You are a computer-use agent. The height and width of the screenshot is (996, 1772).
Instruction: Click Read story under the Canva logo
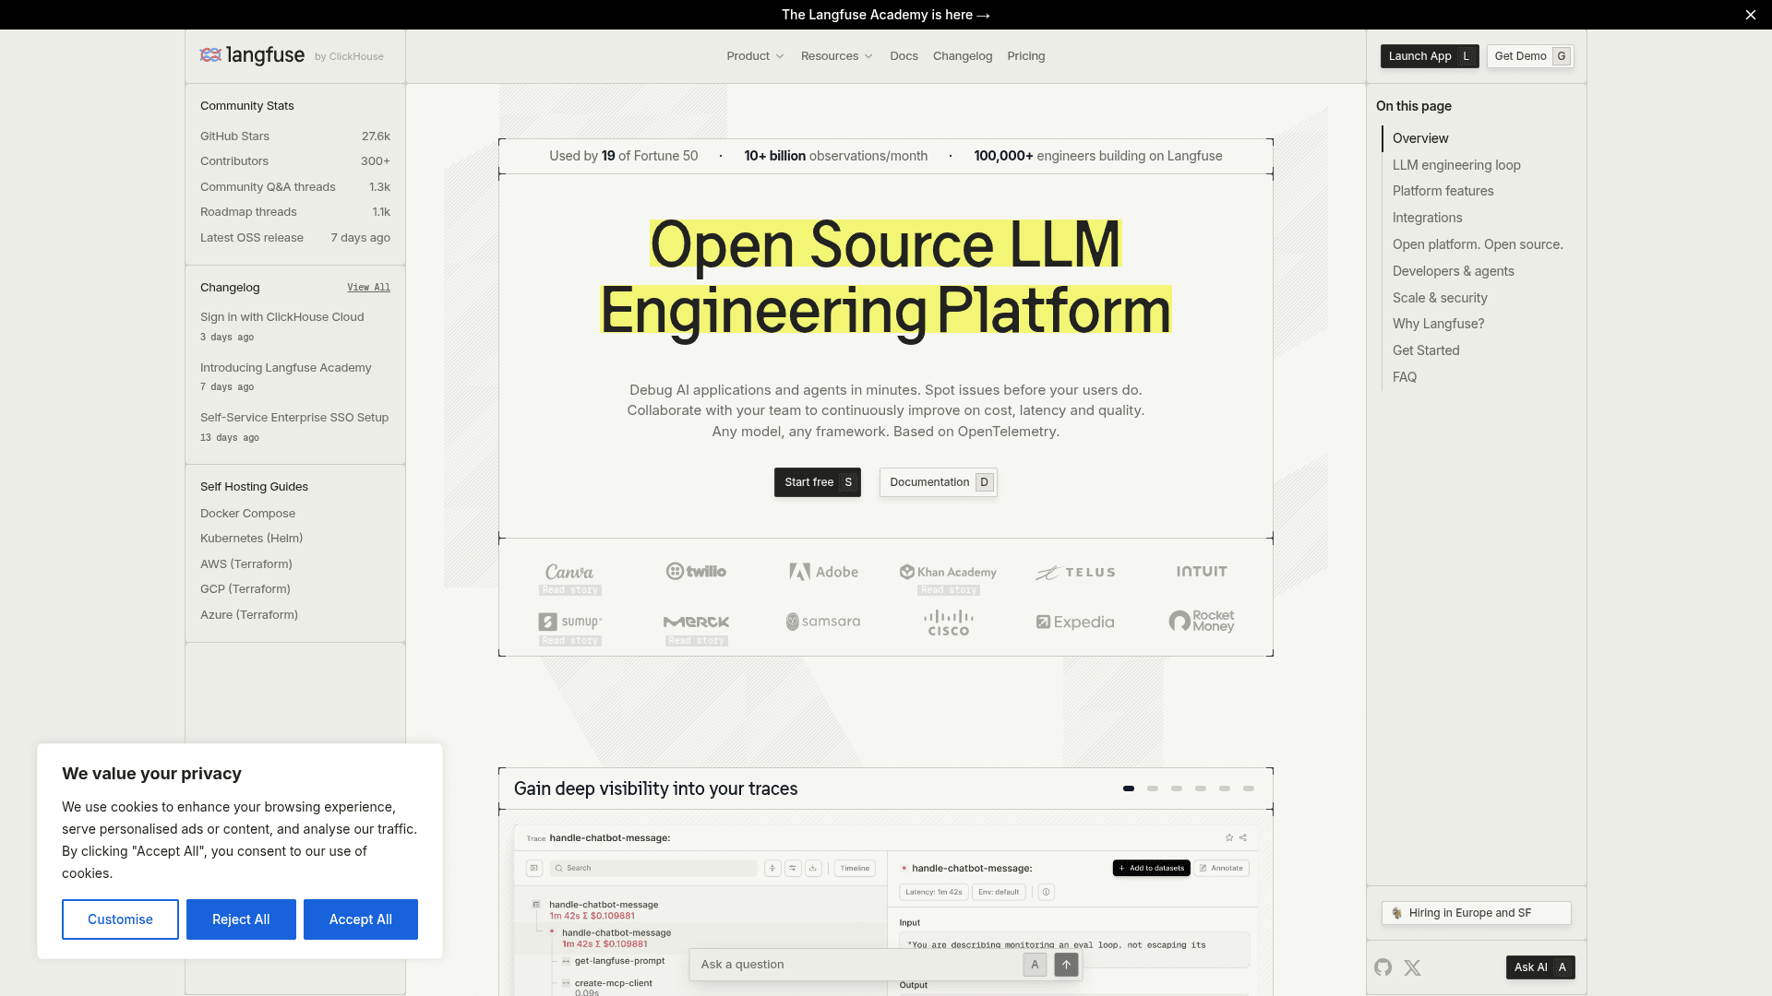(x=570, y=590)
